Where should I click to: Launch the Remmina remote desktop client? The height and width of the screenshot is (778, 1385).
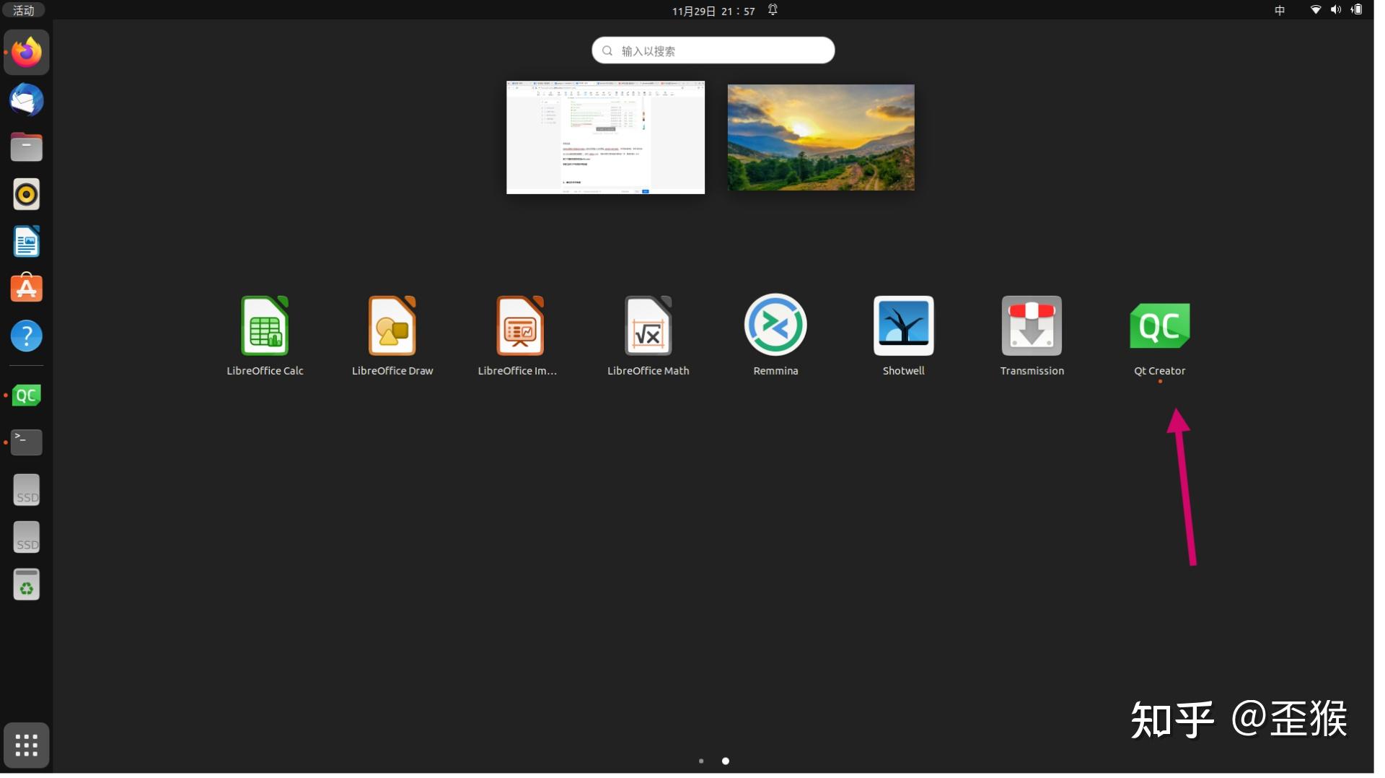click(774, 325)
